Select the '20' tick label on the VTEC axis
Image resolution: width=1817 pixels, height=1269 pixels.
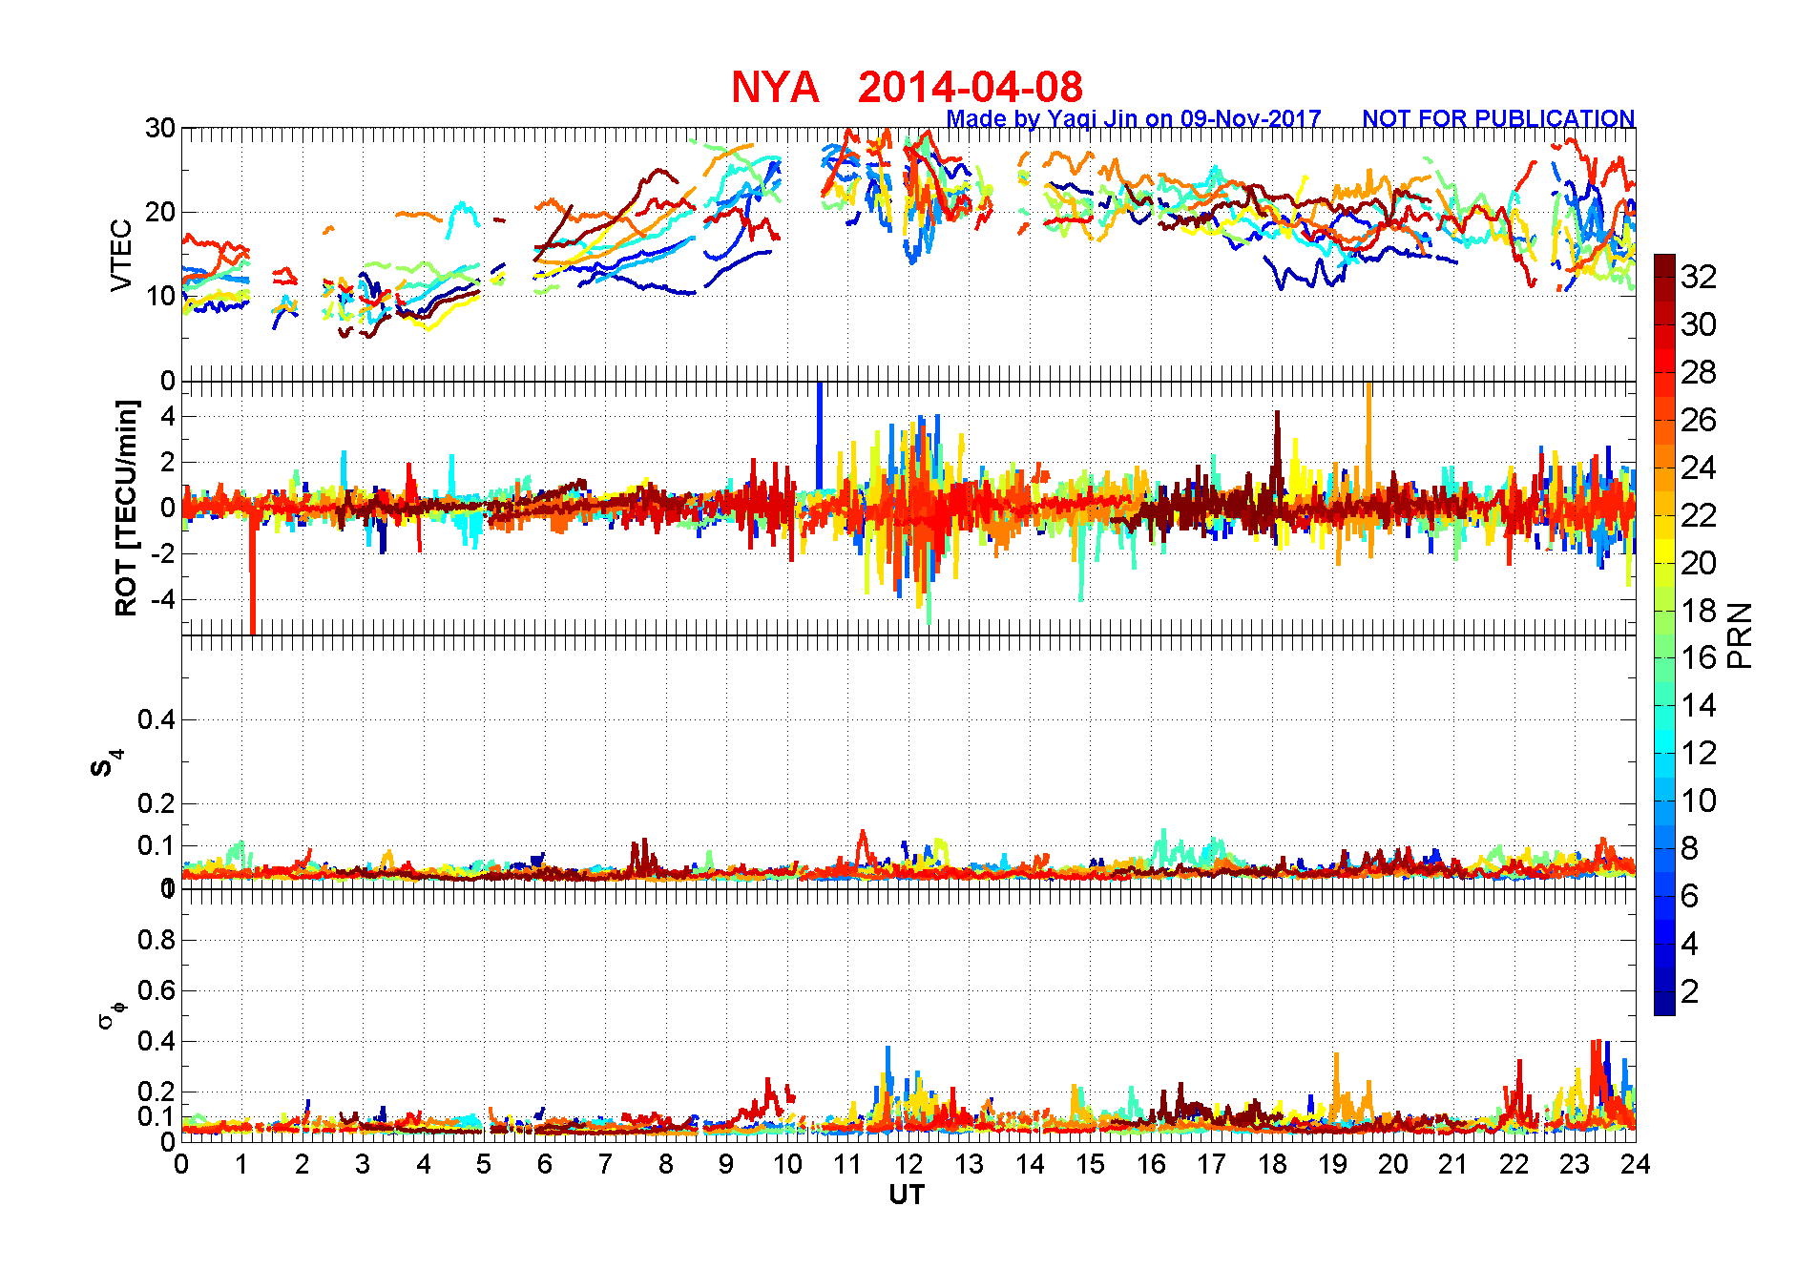click(x=159, y=212)
